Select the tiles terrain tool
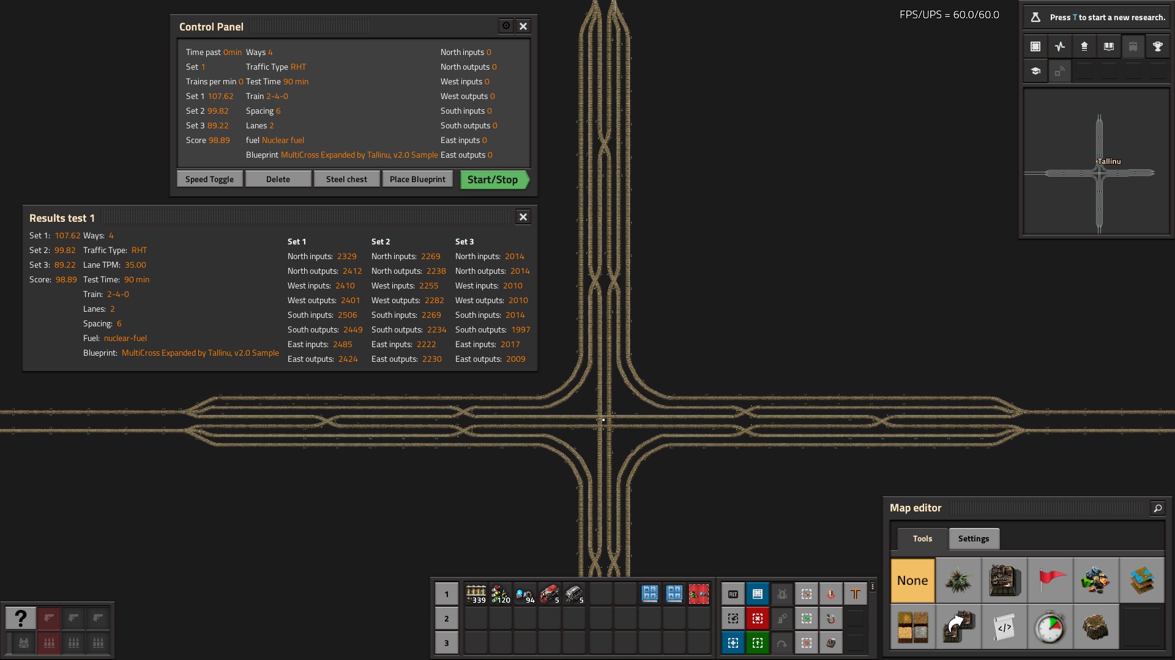The width and height of the screenshot is (1175, 660). pyautogui.click(x=912, y=626)
